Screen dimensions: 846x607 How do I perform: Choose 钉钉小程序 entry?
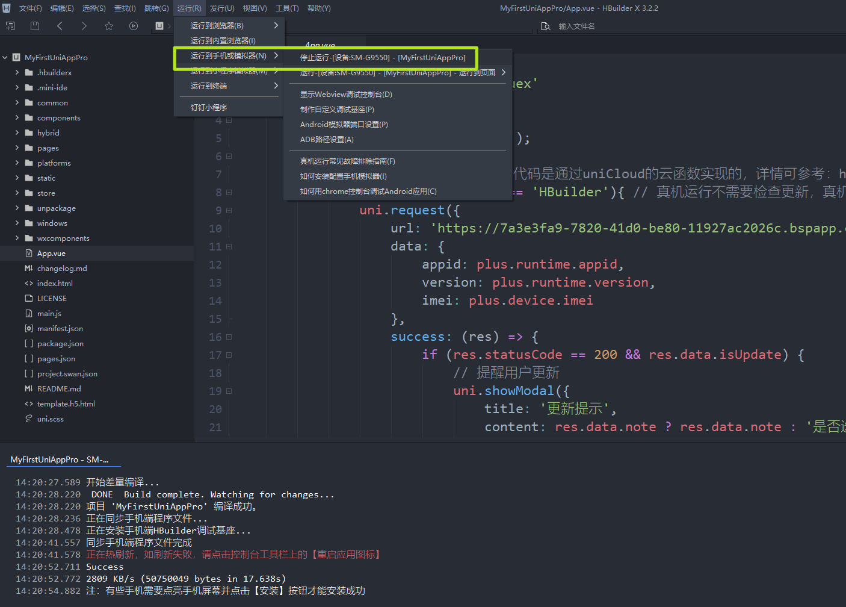click(229, 108)
